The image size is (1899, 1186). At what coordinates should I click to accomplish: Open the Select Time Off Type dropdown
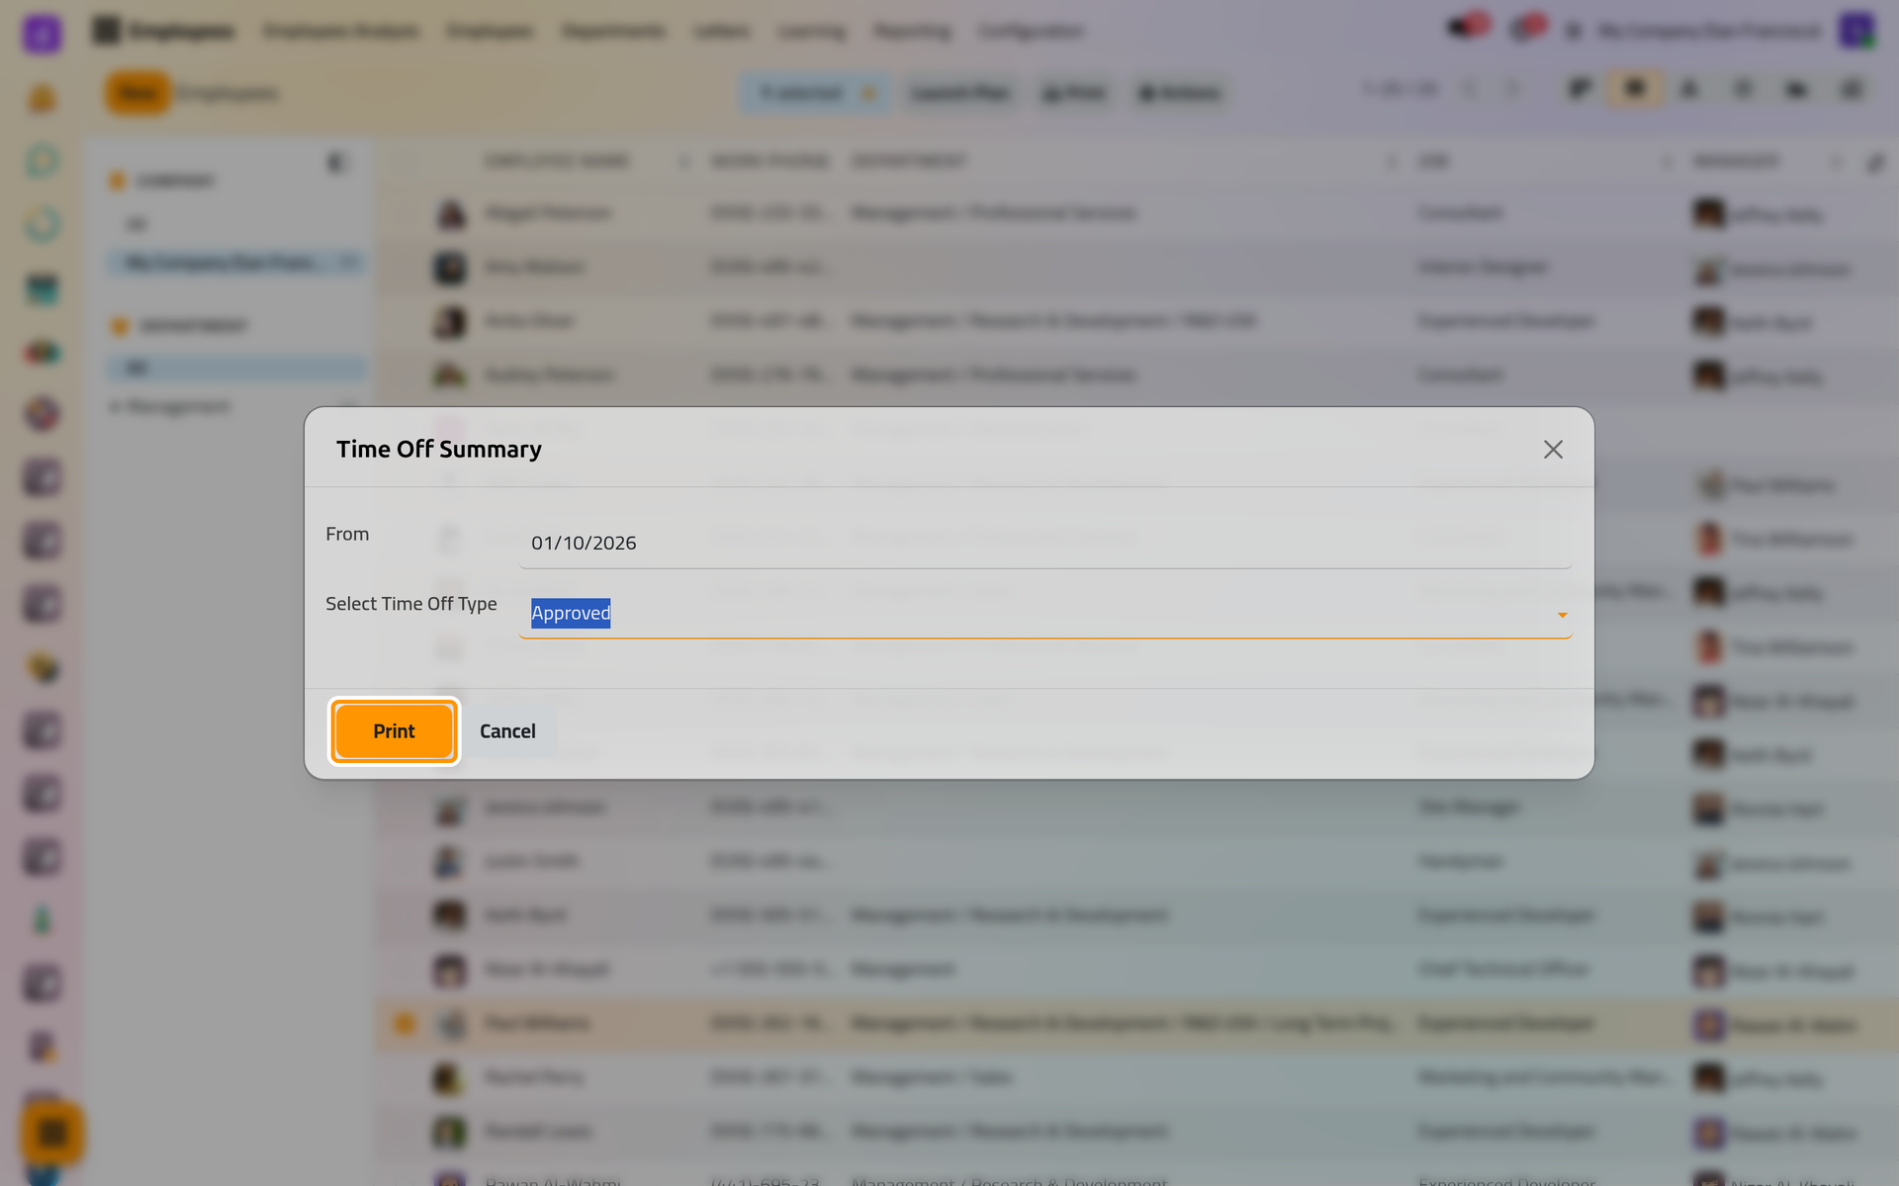(x=1044, y=614)
